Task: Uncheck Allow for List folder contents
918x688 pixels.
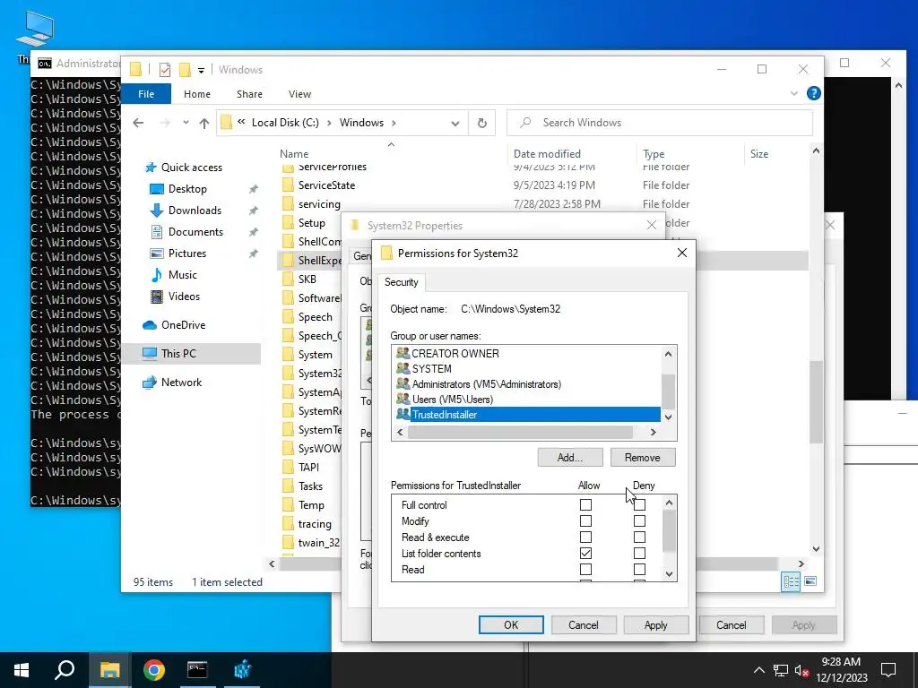Action: tap(585, 553)
